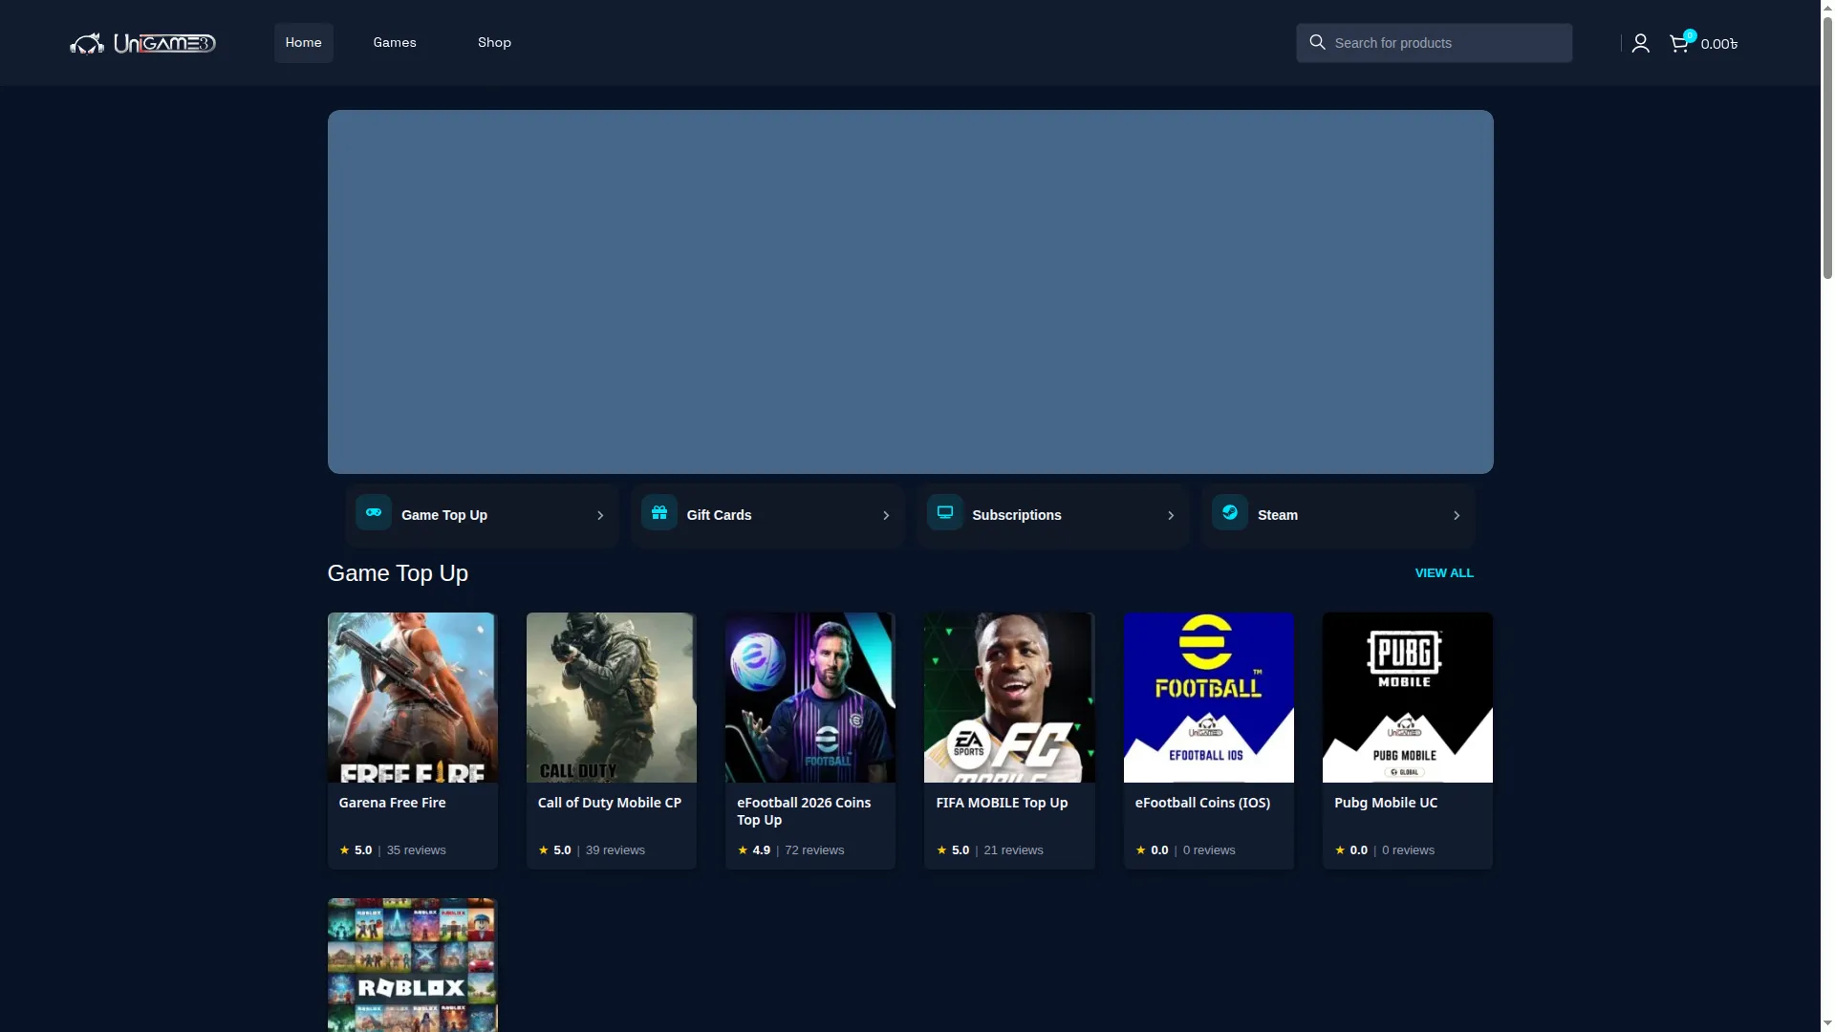Click the EA Sports FC Mobile thumbnail
1835x1032 pixels.
(x=1009, y=698)
